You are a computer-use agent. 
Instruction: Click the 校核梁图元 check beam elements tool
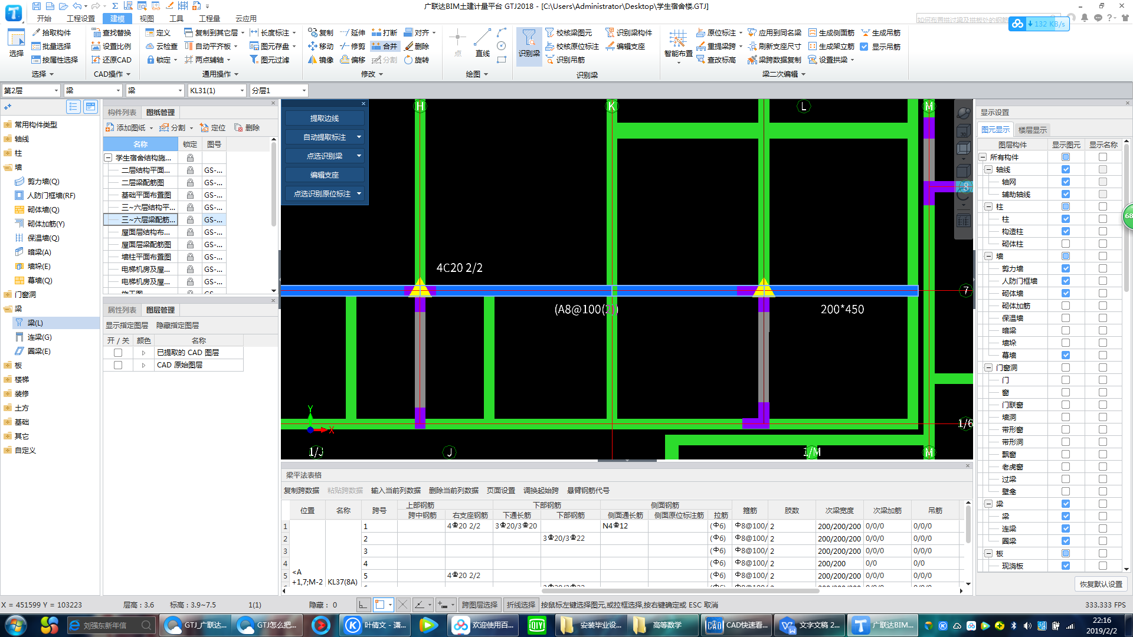coord(569,32)
